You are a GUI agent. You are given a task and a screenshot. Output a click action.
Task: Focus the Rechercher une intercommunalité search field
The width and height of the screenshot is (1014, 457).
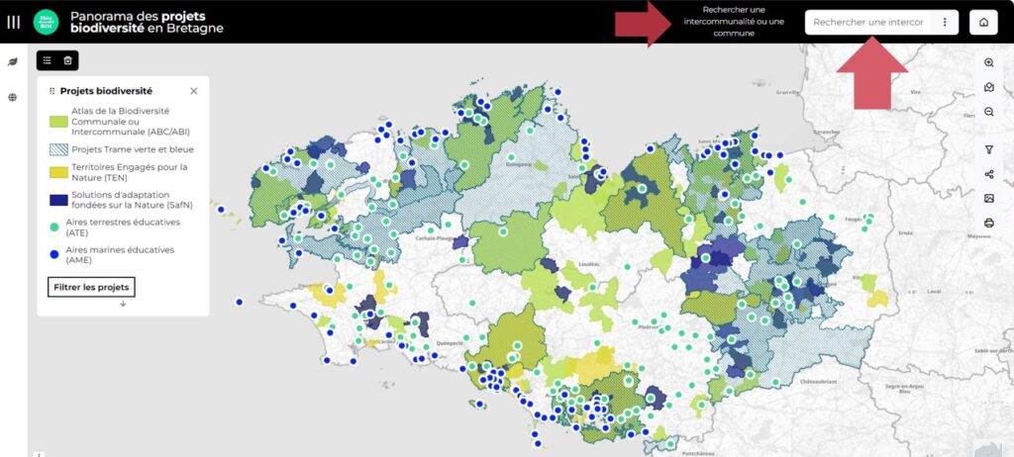click(x=867, y=22)
